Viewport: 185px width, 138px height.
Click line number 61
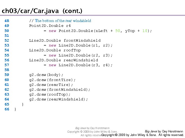coord(7,85)
